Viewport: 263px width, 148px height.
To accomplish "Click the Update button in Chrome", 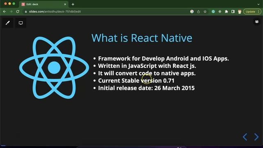I will 252,12.
